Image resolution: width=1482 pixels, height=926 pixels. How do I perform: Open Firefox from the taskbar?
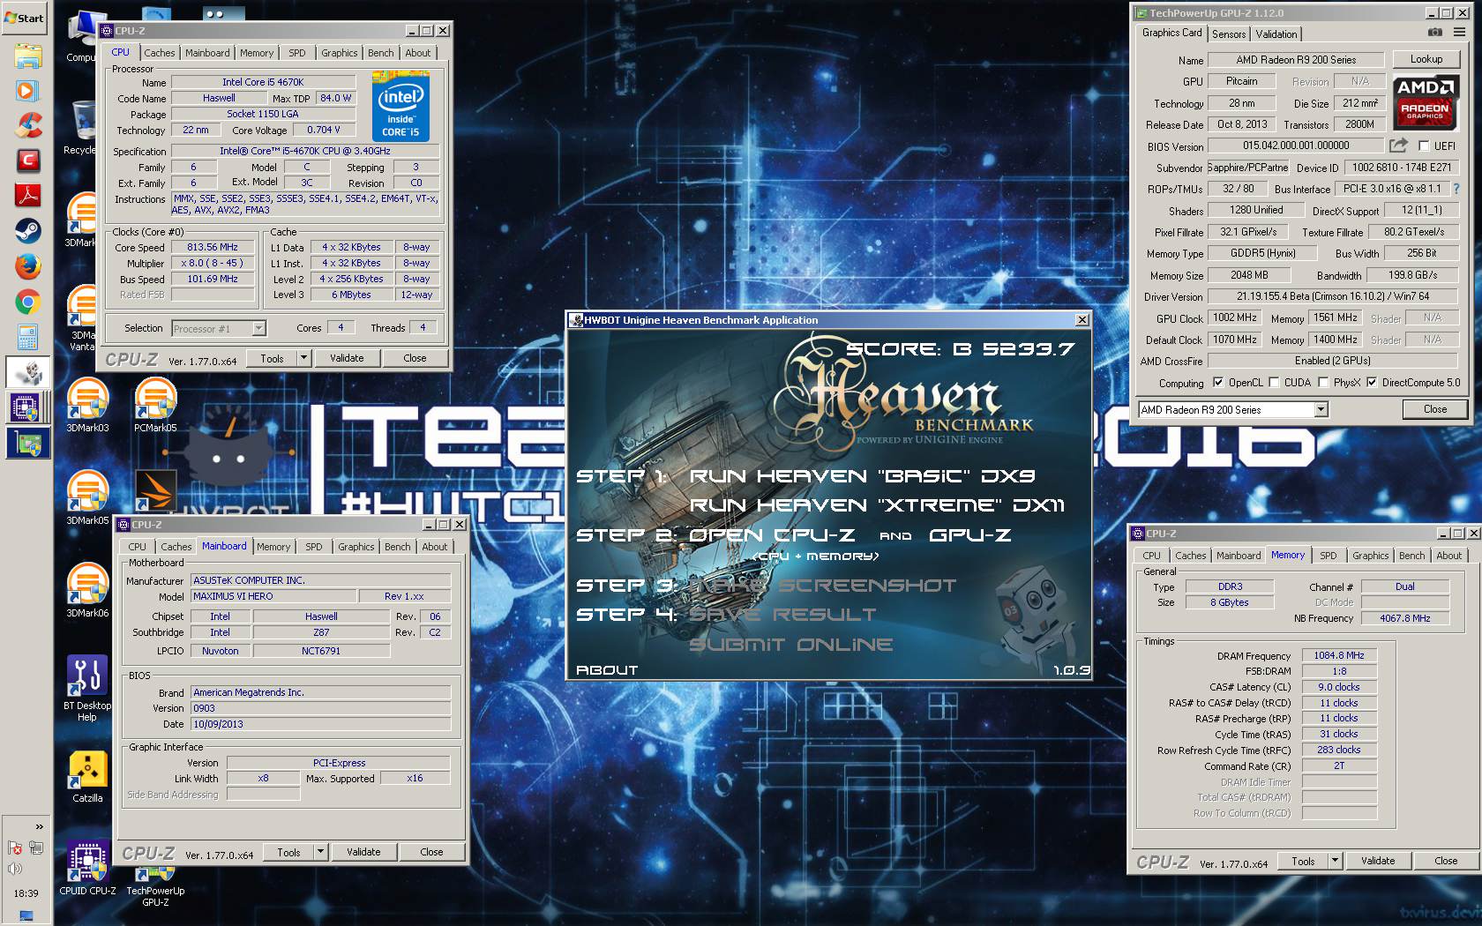[x=27, y=266]
